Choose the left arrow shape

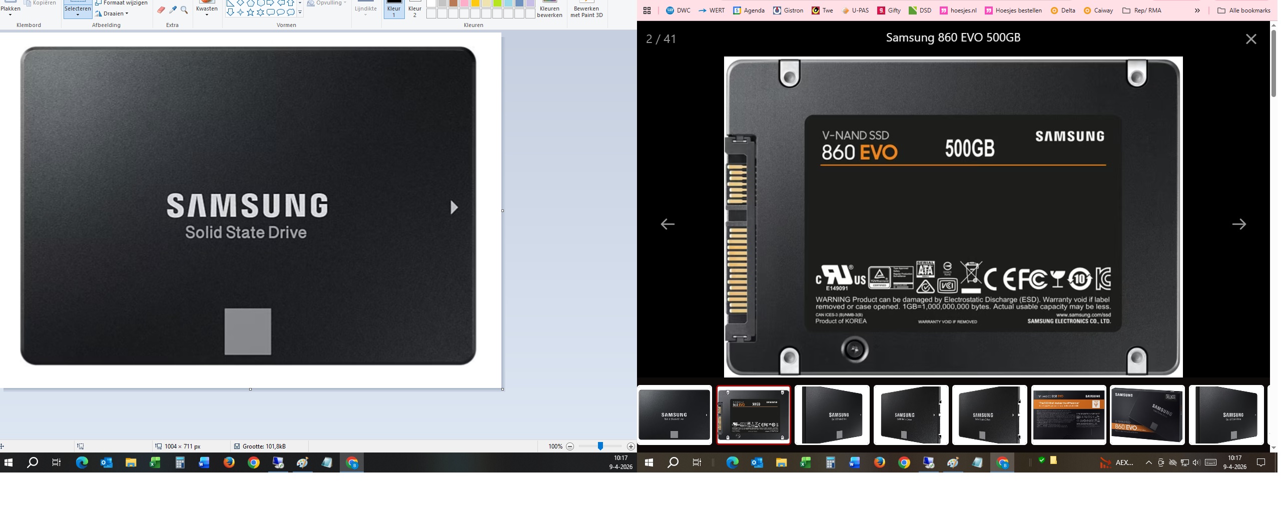(x=280, y=2)
